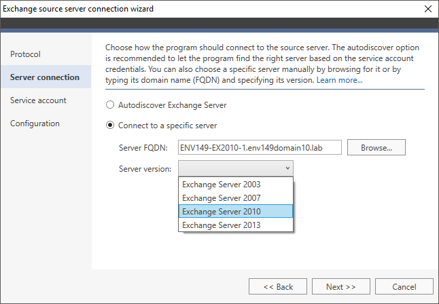Choose Exchange Server 2013 from list

[x=236, y=225]
